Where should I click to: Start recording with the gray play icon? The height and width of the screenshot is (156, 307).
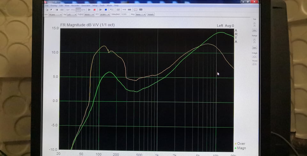[90, 10]
